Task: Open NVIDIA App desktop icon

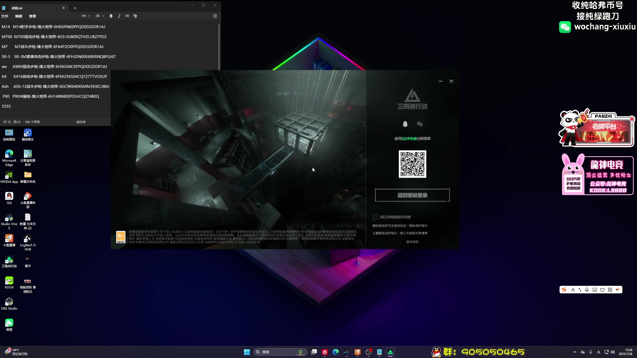Action: [9, 177]
